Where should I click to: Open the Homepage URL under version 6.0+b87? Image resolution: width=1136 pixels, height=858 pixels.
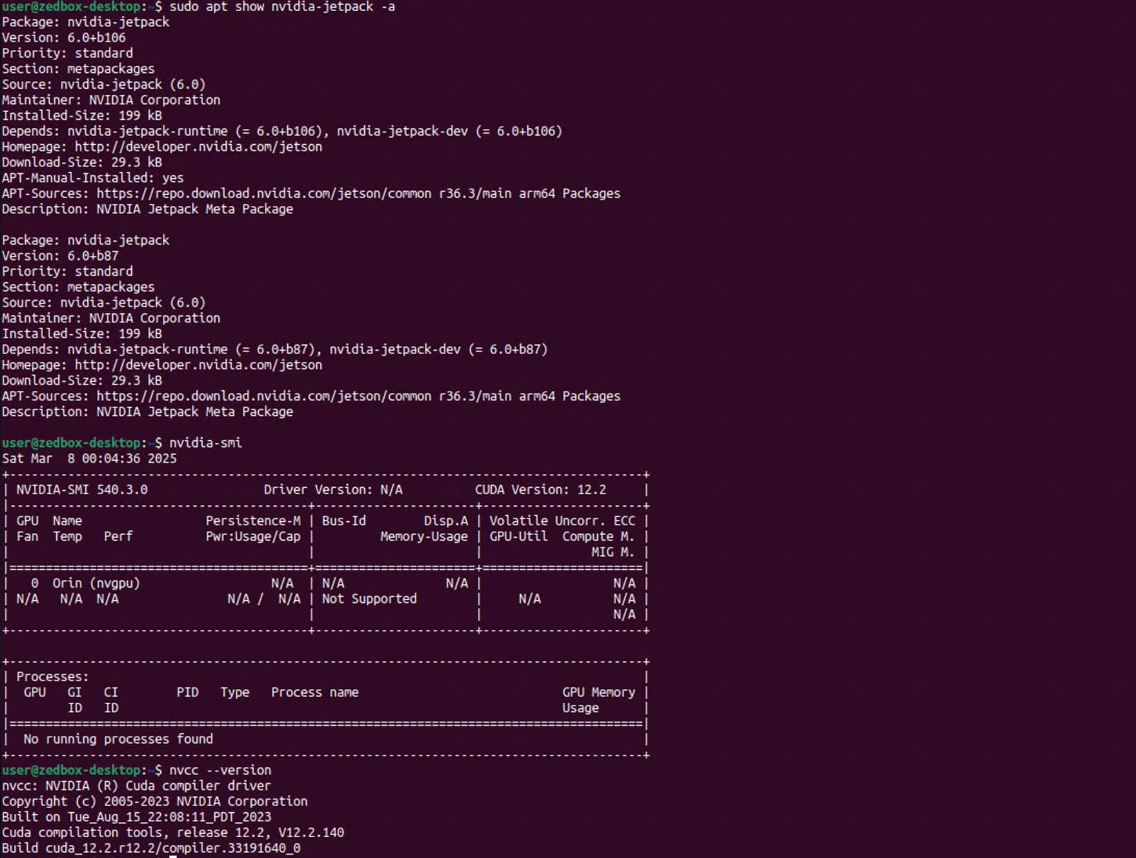198,365
